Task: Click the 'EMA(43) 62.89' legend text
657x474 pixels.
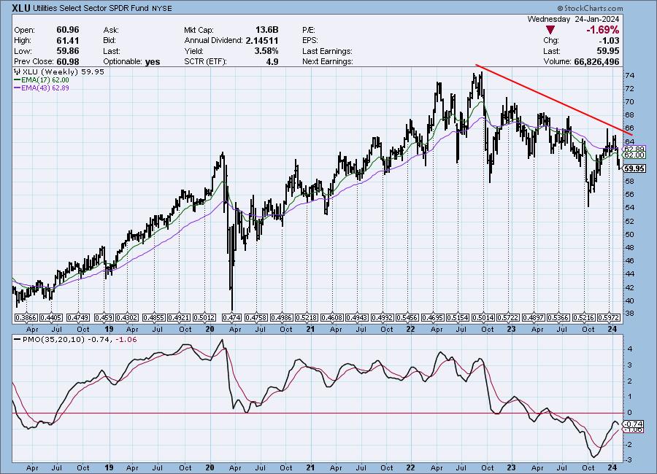Action: point(45,88)
